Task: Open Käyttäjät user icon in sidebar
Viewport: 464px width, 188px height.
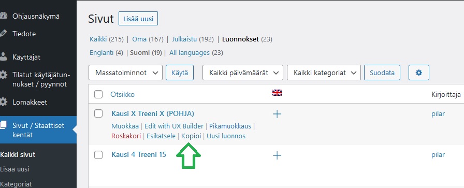Action: 3,57
